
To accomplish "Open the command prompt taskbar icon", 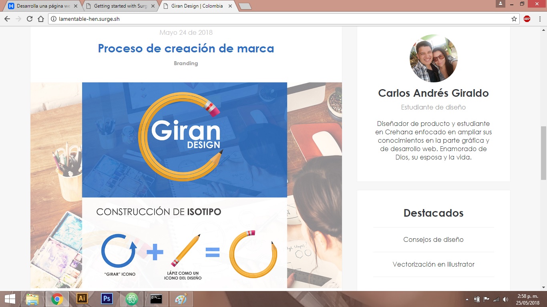I will click(x=156, y=299).
